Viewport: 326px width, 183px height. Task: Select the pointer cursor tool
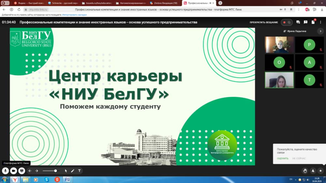click(x=66, y=171)
